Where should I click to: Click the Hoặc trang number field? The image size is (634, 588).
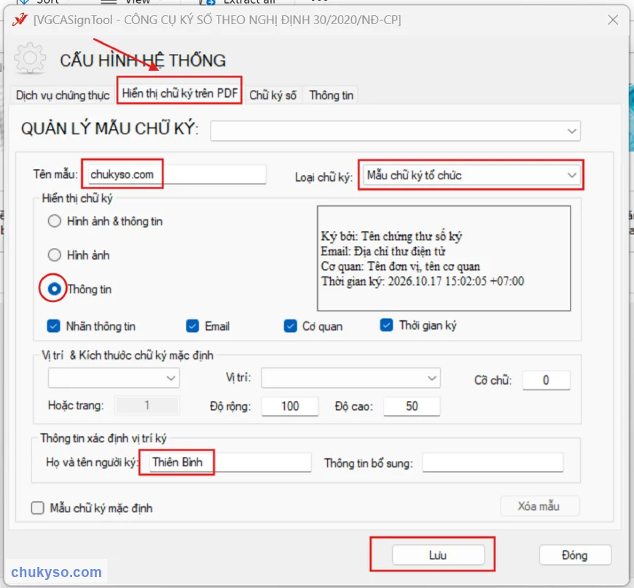tap(146, 406)
